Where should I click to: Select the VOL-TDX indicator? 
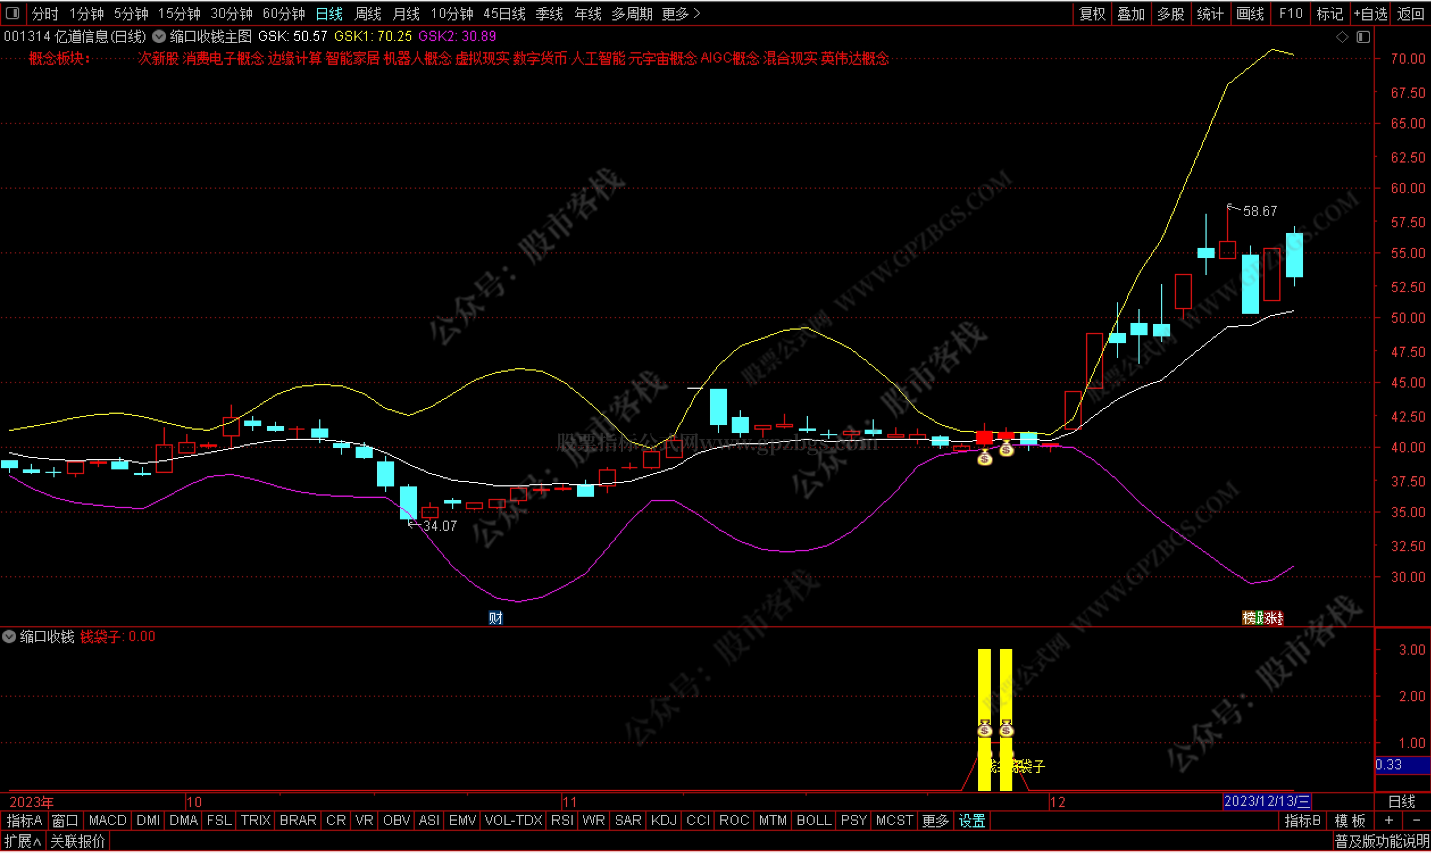click(x=513, y=821)
